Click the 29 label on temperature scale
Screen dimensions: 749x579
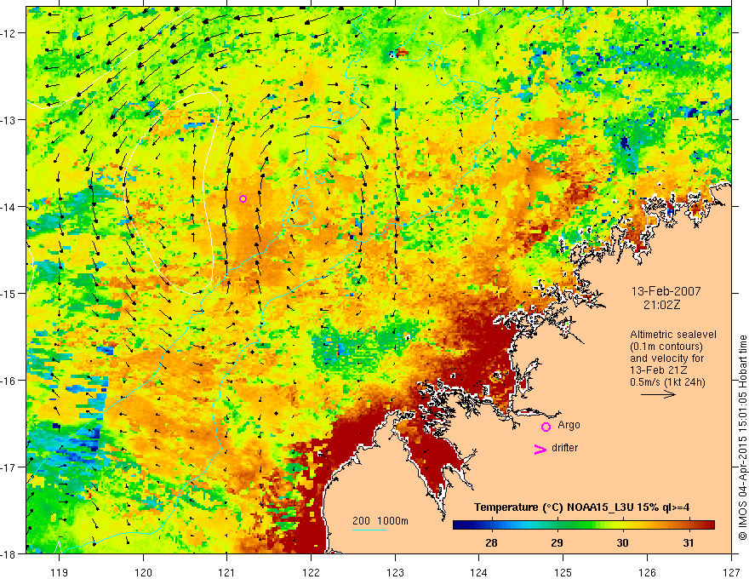pos(557,542)
